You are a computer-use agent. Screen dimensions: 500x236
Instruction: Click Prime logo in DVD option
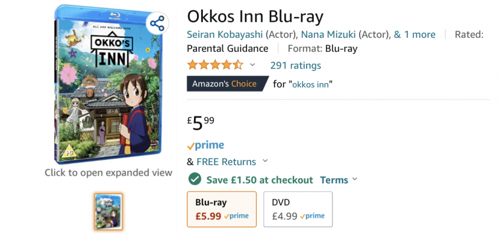point(312,217)
